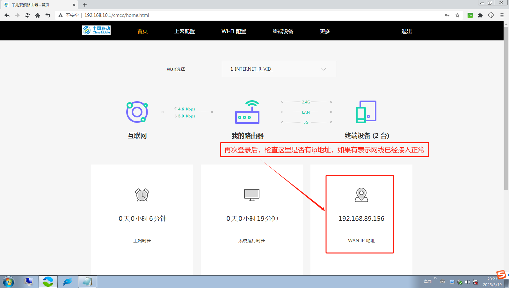Open the Wi-Fi 配置 menu
Image resolution: width=509 pixels, height=288 pixels.
click(x=234, y=31)
